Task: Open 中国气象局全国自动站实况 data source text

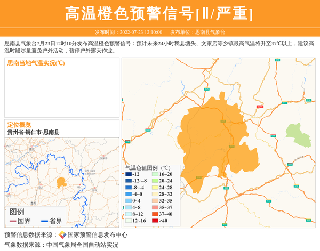Action: [82, 245]
